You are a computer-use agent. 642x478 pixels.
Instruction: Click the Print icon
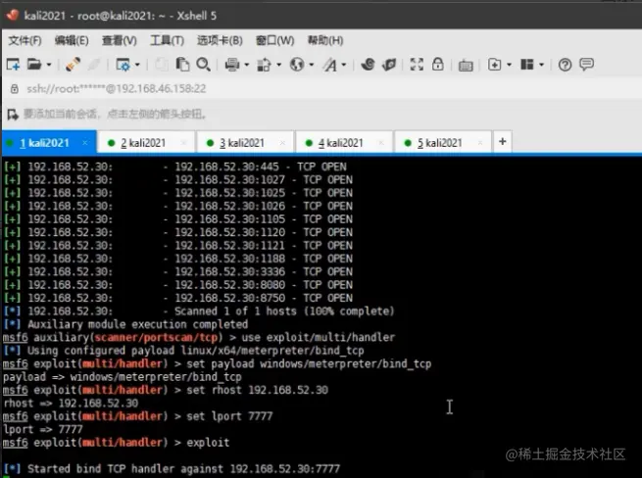pos(232,65)
